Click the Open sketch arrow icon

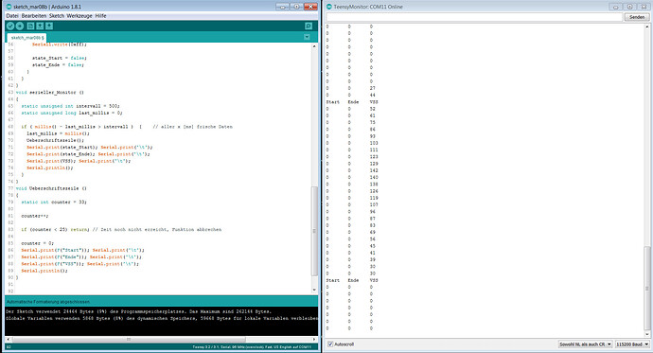(x=40, y=26)
